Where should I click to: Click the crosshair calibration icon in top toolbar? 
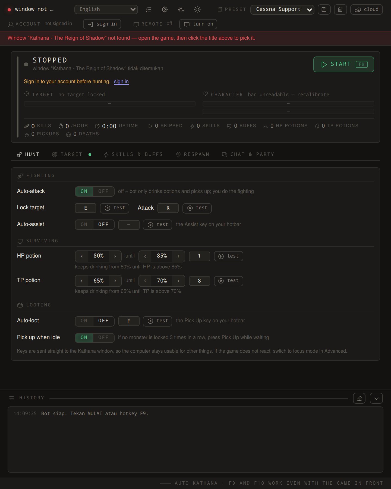pos(165,10)
